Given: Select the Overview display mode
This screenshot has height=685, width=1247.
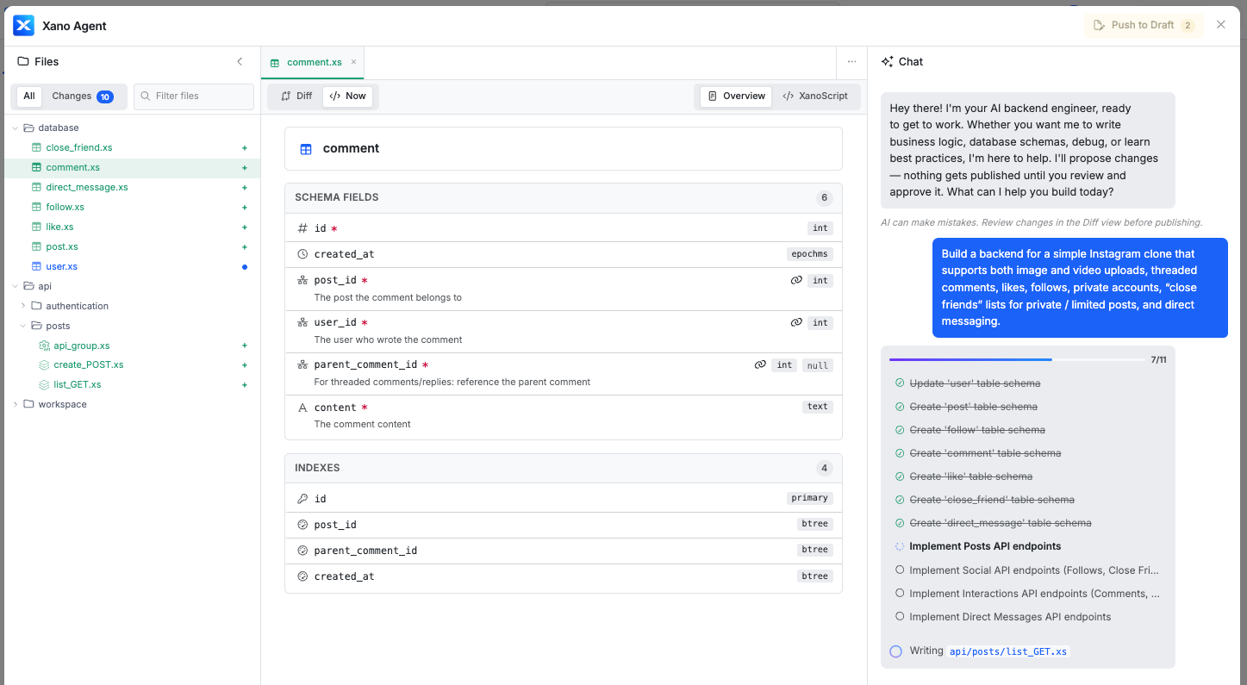Looking at the screenshot, I should pyautogui.click(x=736, y=97).
